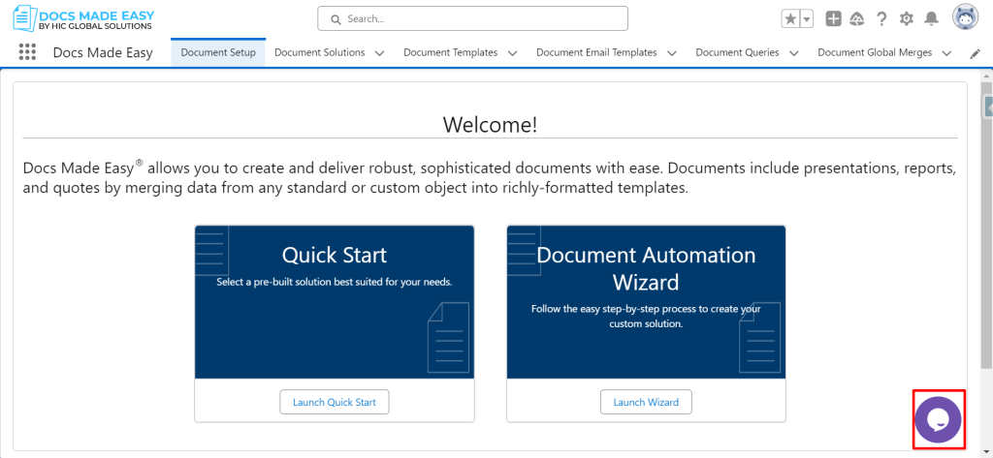Viewport: 993px width, 458px height.
Task: Open the Favorites list dropdown arrow
Action: (807, 19)
